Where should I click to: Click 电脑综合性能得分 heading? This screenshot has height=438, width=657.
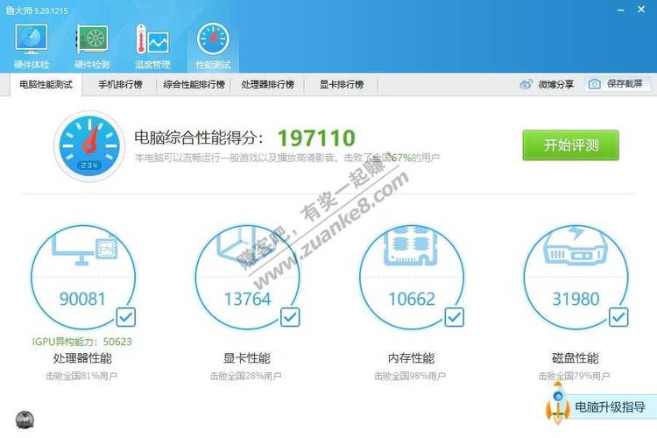(200, 138)
